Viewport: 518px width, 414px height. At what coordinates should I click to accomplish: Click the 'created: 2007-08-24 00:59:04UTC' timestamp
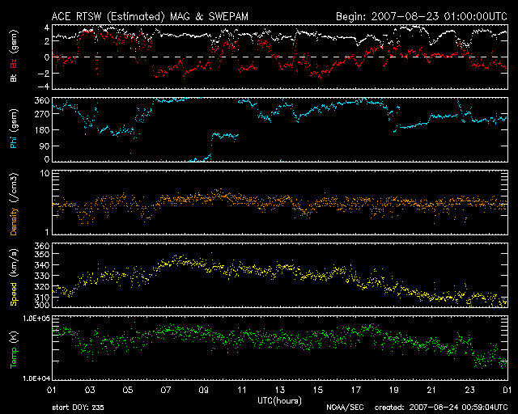[441, 408]
